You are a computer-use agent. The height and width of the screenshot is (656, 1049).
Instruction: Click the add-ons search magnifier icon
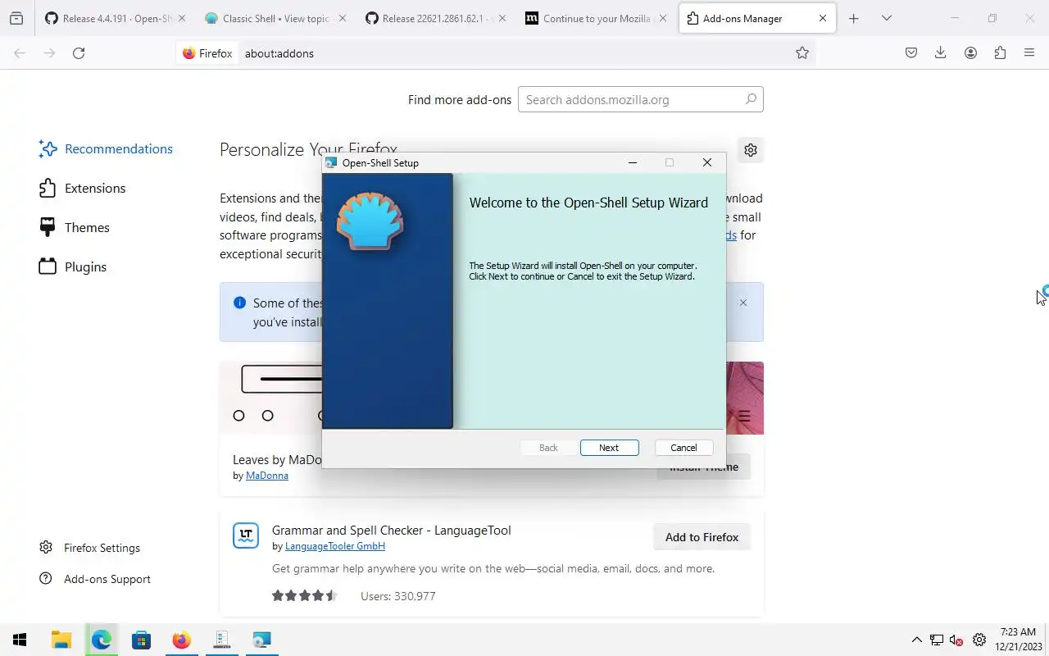tap(751, 99)
